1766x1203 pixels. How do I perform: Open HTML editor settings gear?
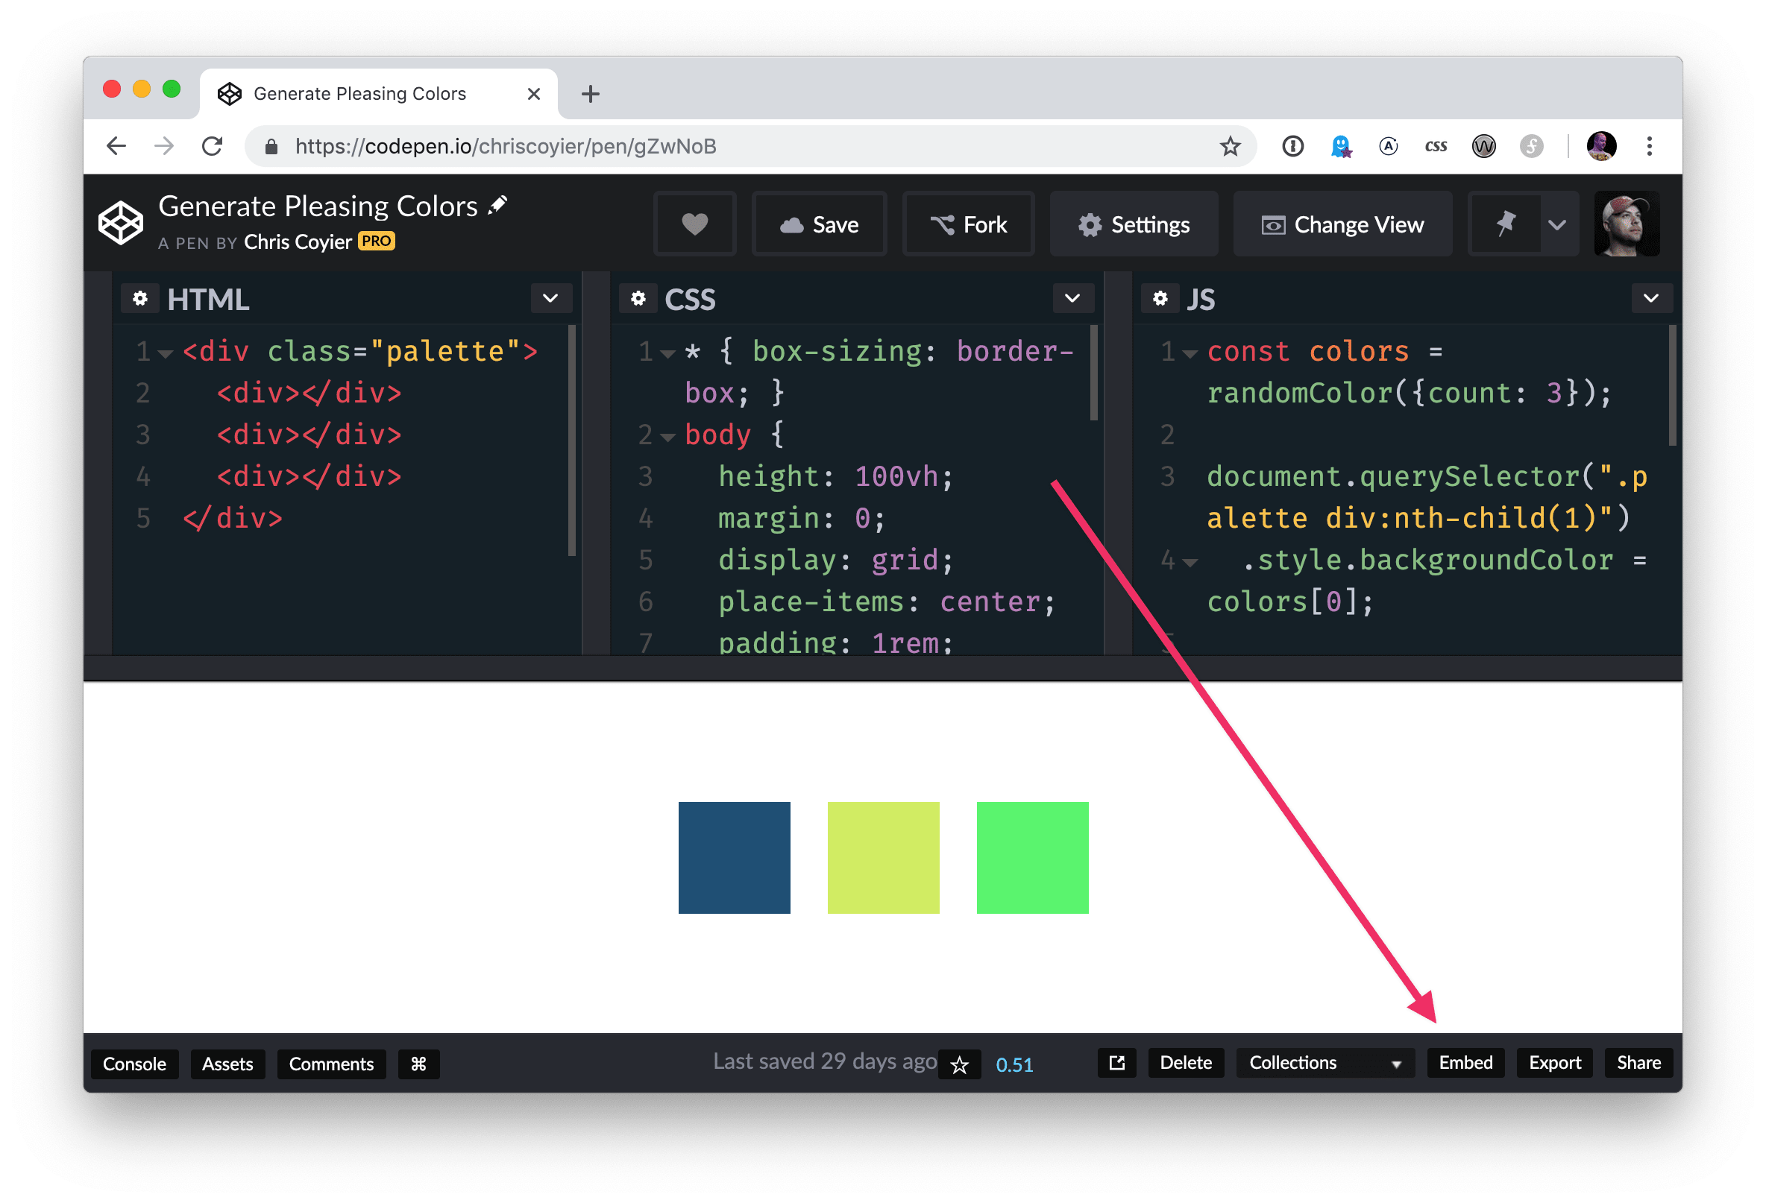(x=139, y=298)
